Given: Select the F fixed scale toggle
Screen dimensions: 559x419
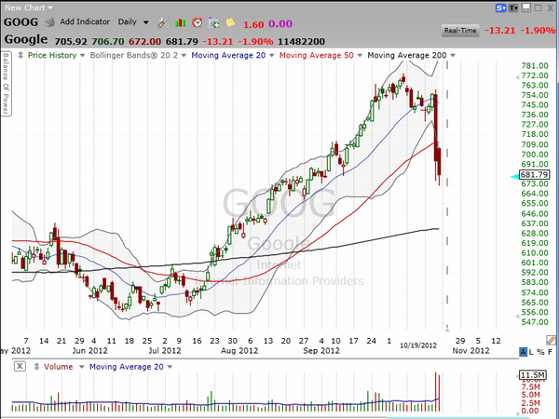Looking at the screenshot, I should [x=550, y=352].
